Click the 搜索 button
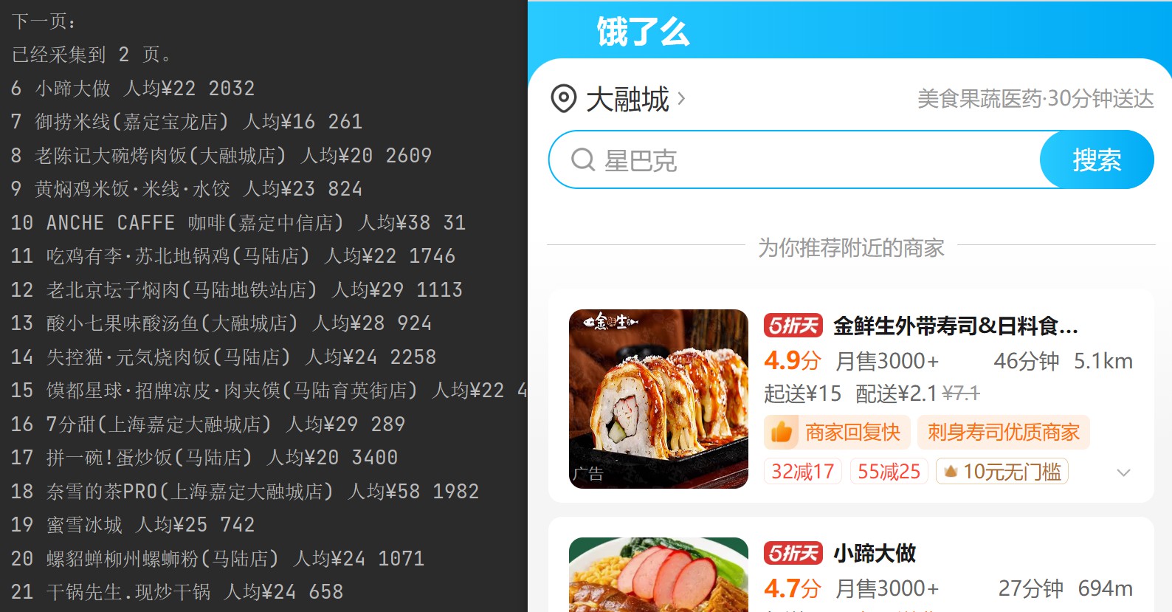The height and width of the screenshot is (612, 1172). pyautogui.click(x=1097, y=159)
